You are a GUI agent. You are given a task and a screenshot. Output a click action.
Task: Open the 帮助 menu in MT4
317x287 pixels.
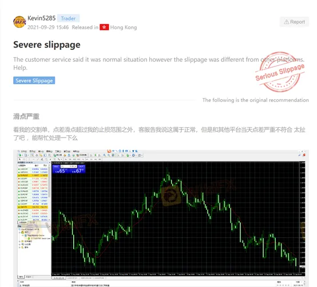(76, 151)
